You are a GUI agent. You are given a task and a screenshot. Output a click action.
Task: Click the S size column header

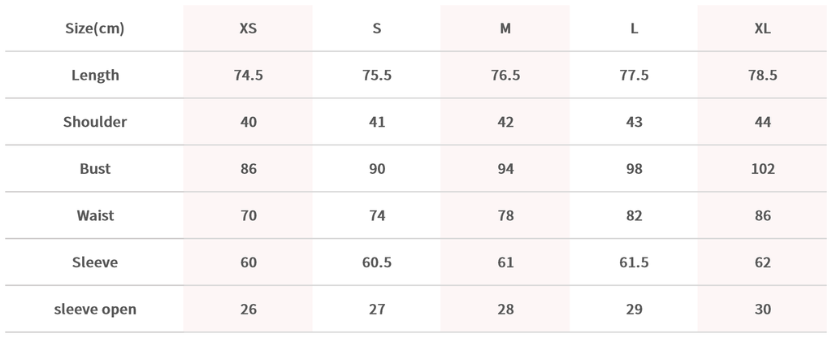(376, 28)
